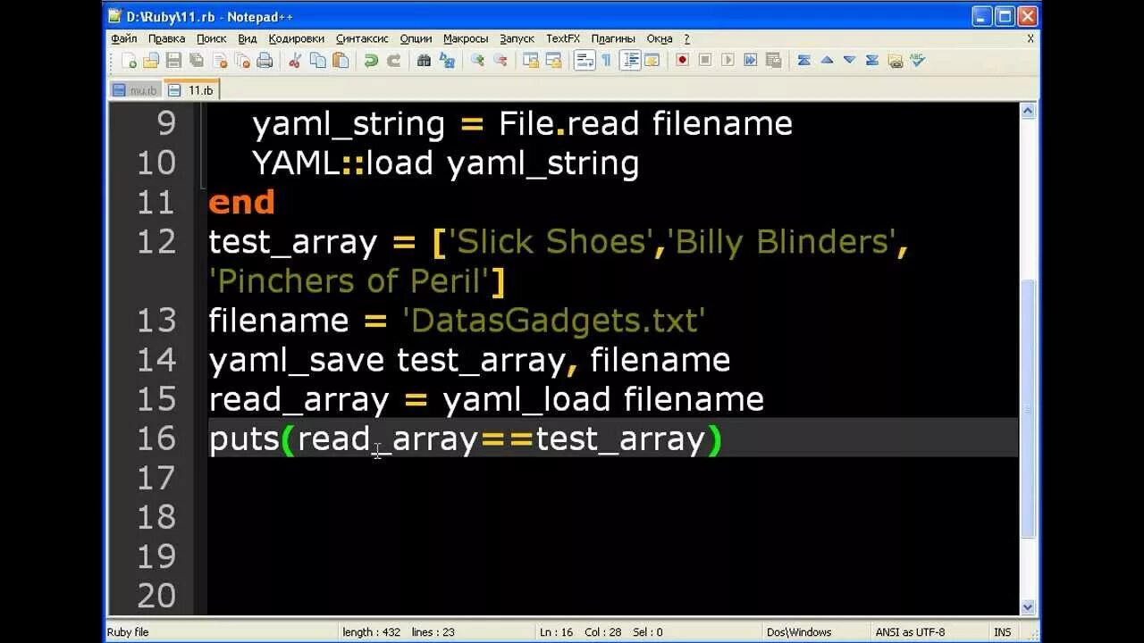
Task: Open the Файл menu
Action: (124, 39)
